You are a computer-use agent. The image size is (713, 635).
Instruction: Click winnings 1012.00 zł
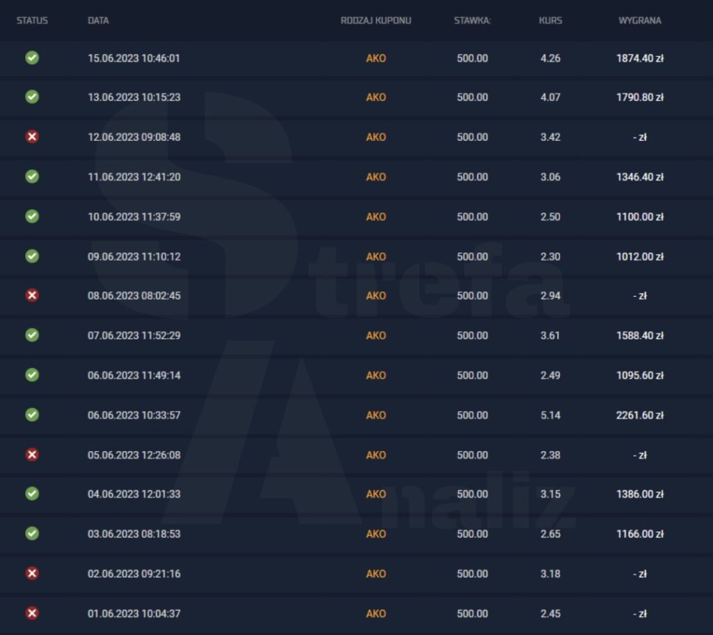(x=640, y=257)
